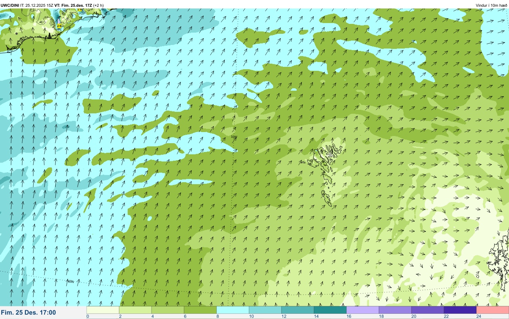The image size is (509, 319).
Task: Click the 'Fim. 25 Des. 17:00' date label
Action: (28, 313)
